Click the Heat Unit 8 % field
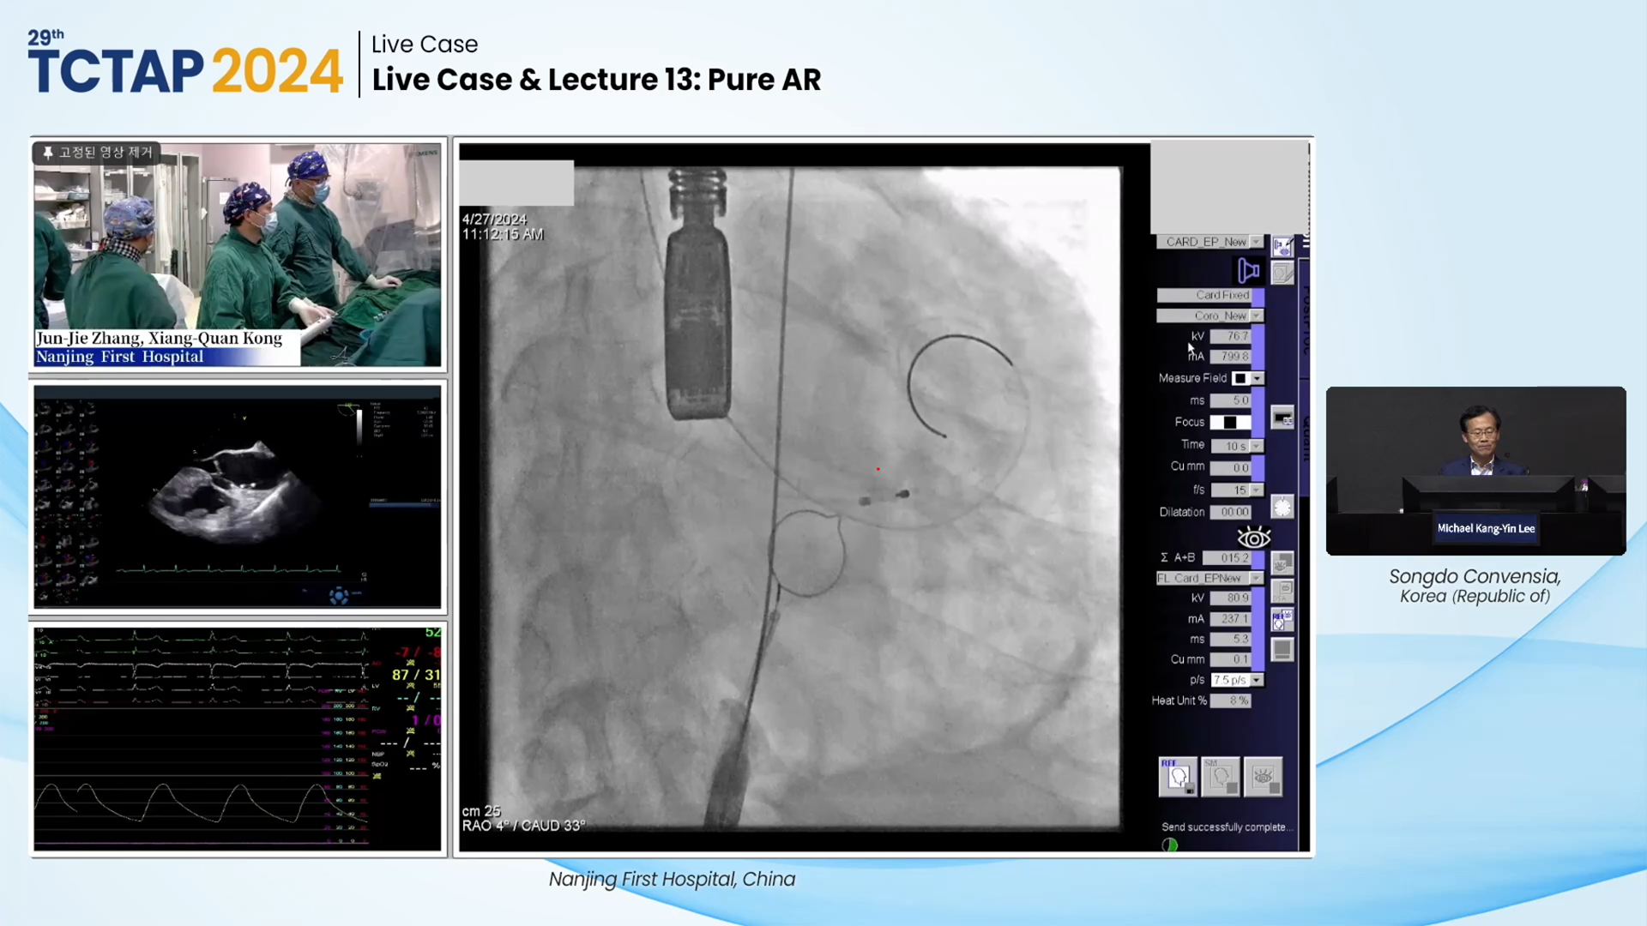Viewport: 1647px width, 926px height. coord(1230,701)
